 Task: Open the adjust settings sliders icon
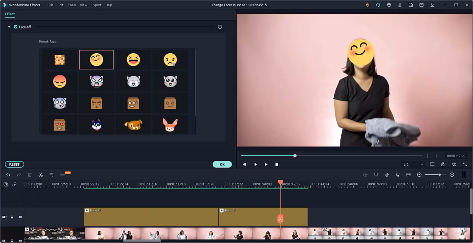[x=51, y=175]
